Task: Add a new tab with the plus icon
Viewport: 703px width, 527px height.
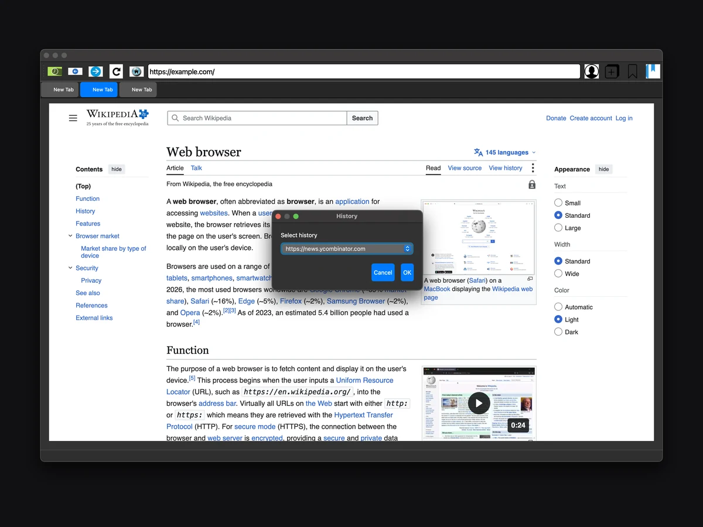Action: click(612, 71)
